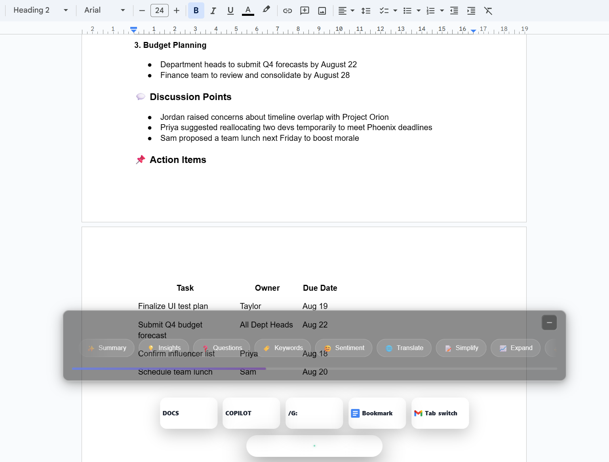The height and width of the screenshot is (462, 609).
Task: Insert a numbered list
Action: [x=430, y=11]
